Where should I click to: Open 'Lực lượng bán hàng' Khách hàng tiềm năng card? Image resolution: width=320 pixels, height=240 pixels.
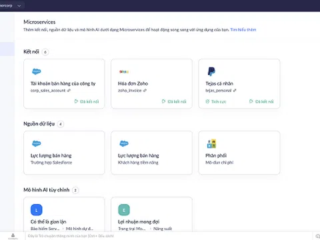[x=152, y=153]
